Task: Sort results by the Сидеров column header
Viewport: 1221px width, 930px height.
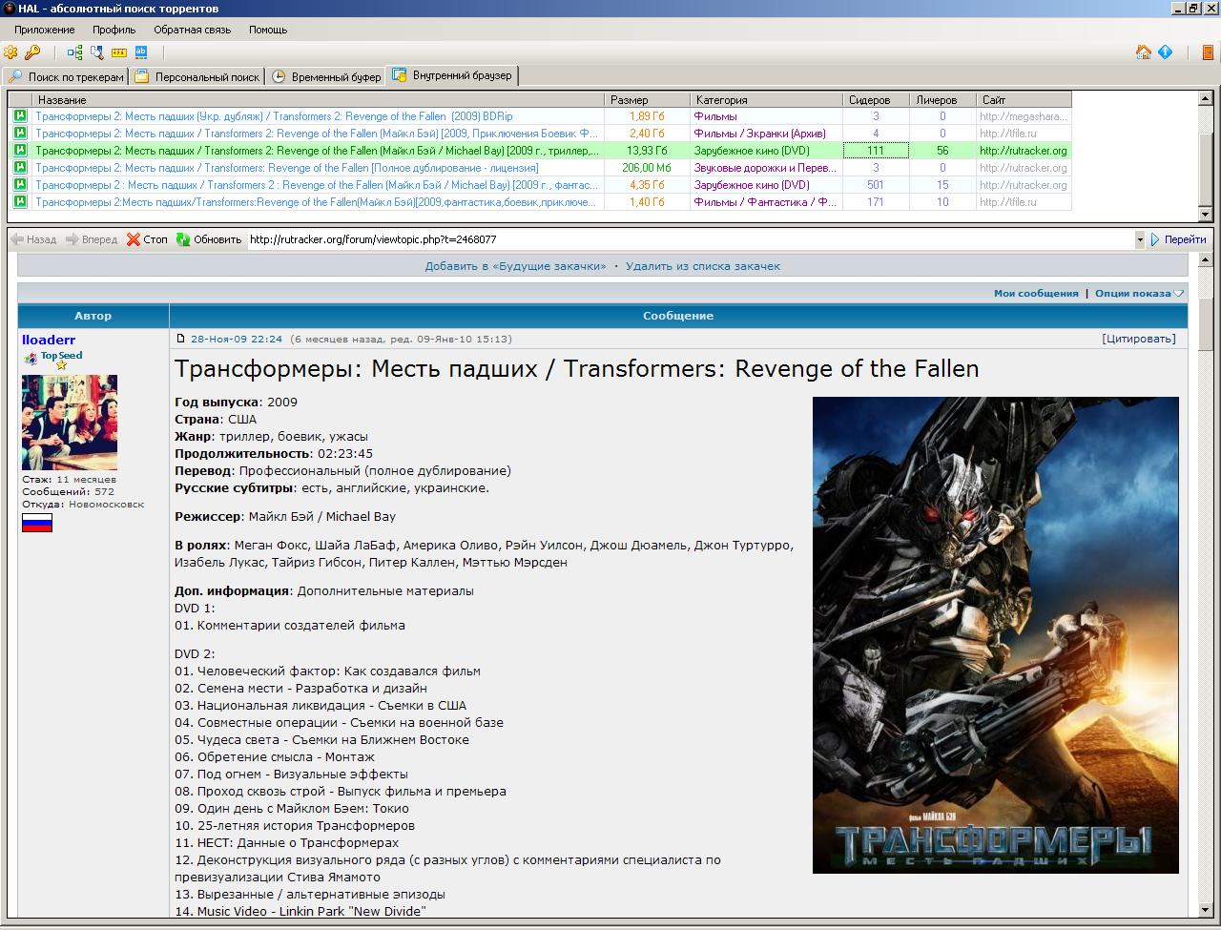Action: 877,99
